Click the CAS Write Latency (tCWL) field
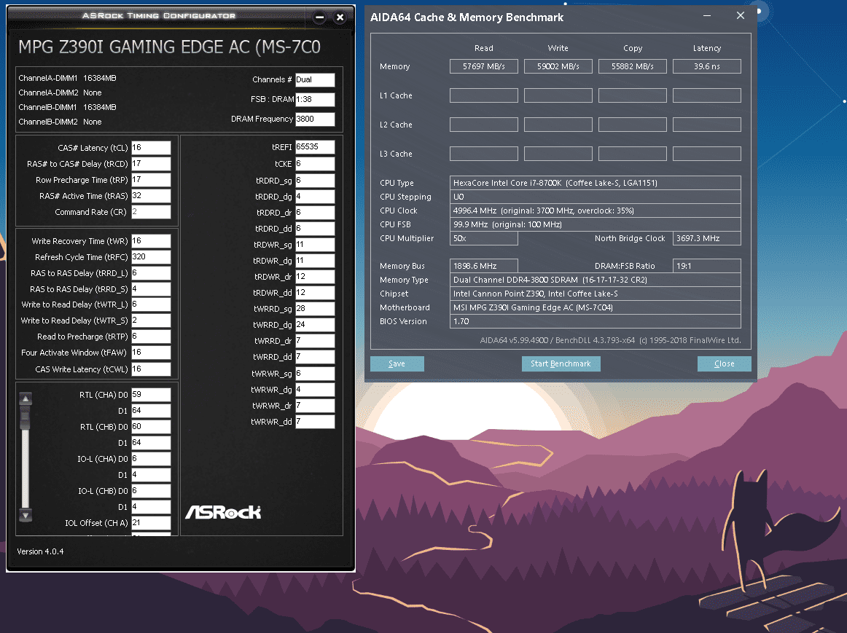Screen dimensions: 847x633 tap(152, 369)
